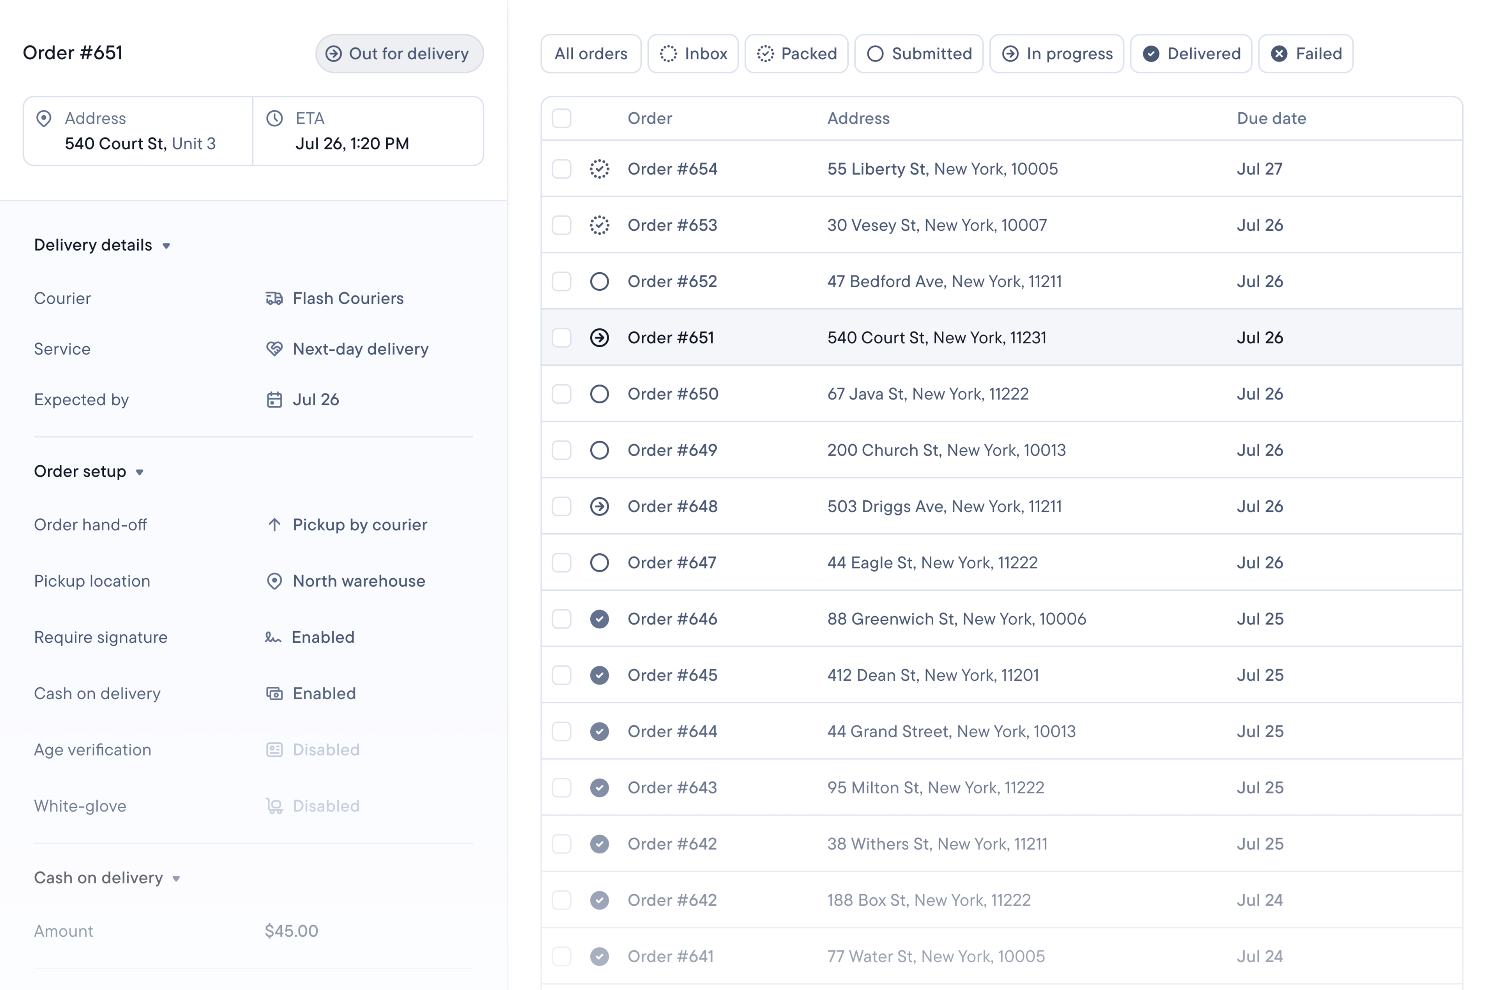
Task: Switch to the Packed tab
Action: tap(796, 54)
